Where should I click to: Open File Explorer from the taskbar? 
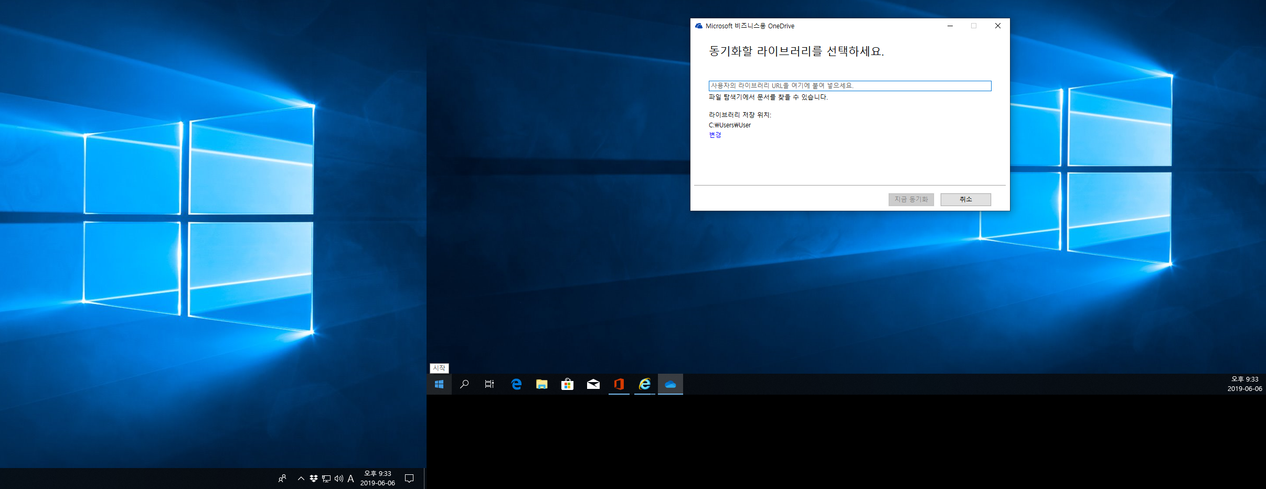(x=542, y=384)
